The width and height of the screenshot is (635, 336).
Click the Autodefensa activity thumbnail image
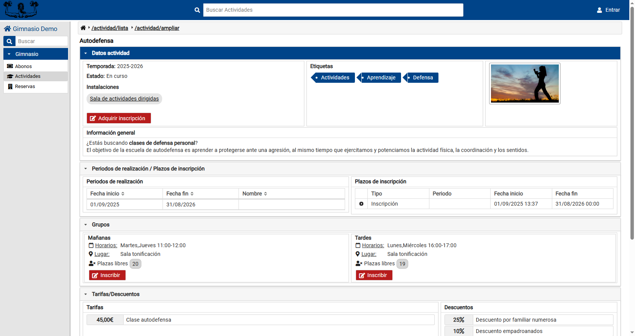pyautogui.click(x=525, y=84)
